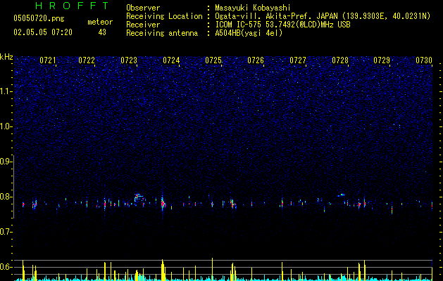Viewport: 443px width, 281px height.
Task: Click the antenna A504HB(yagi 4el) text
Action: (249, 33)
